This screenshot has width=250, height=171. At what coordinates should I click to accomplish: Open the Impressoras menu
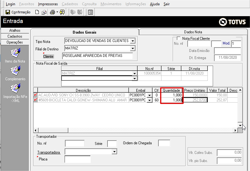[48, 4]
